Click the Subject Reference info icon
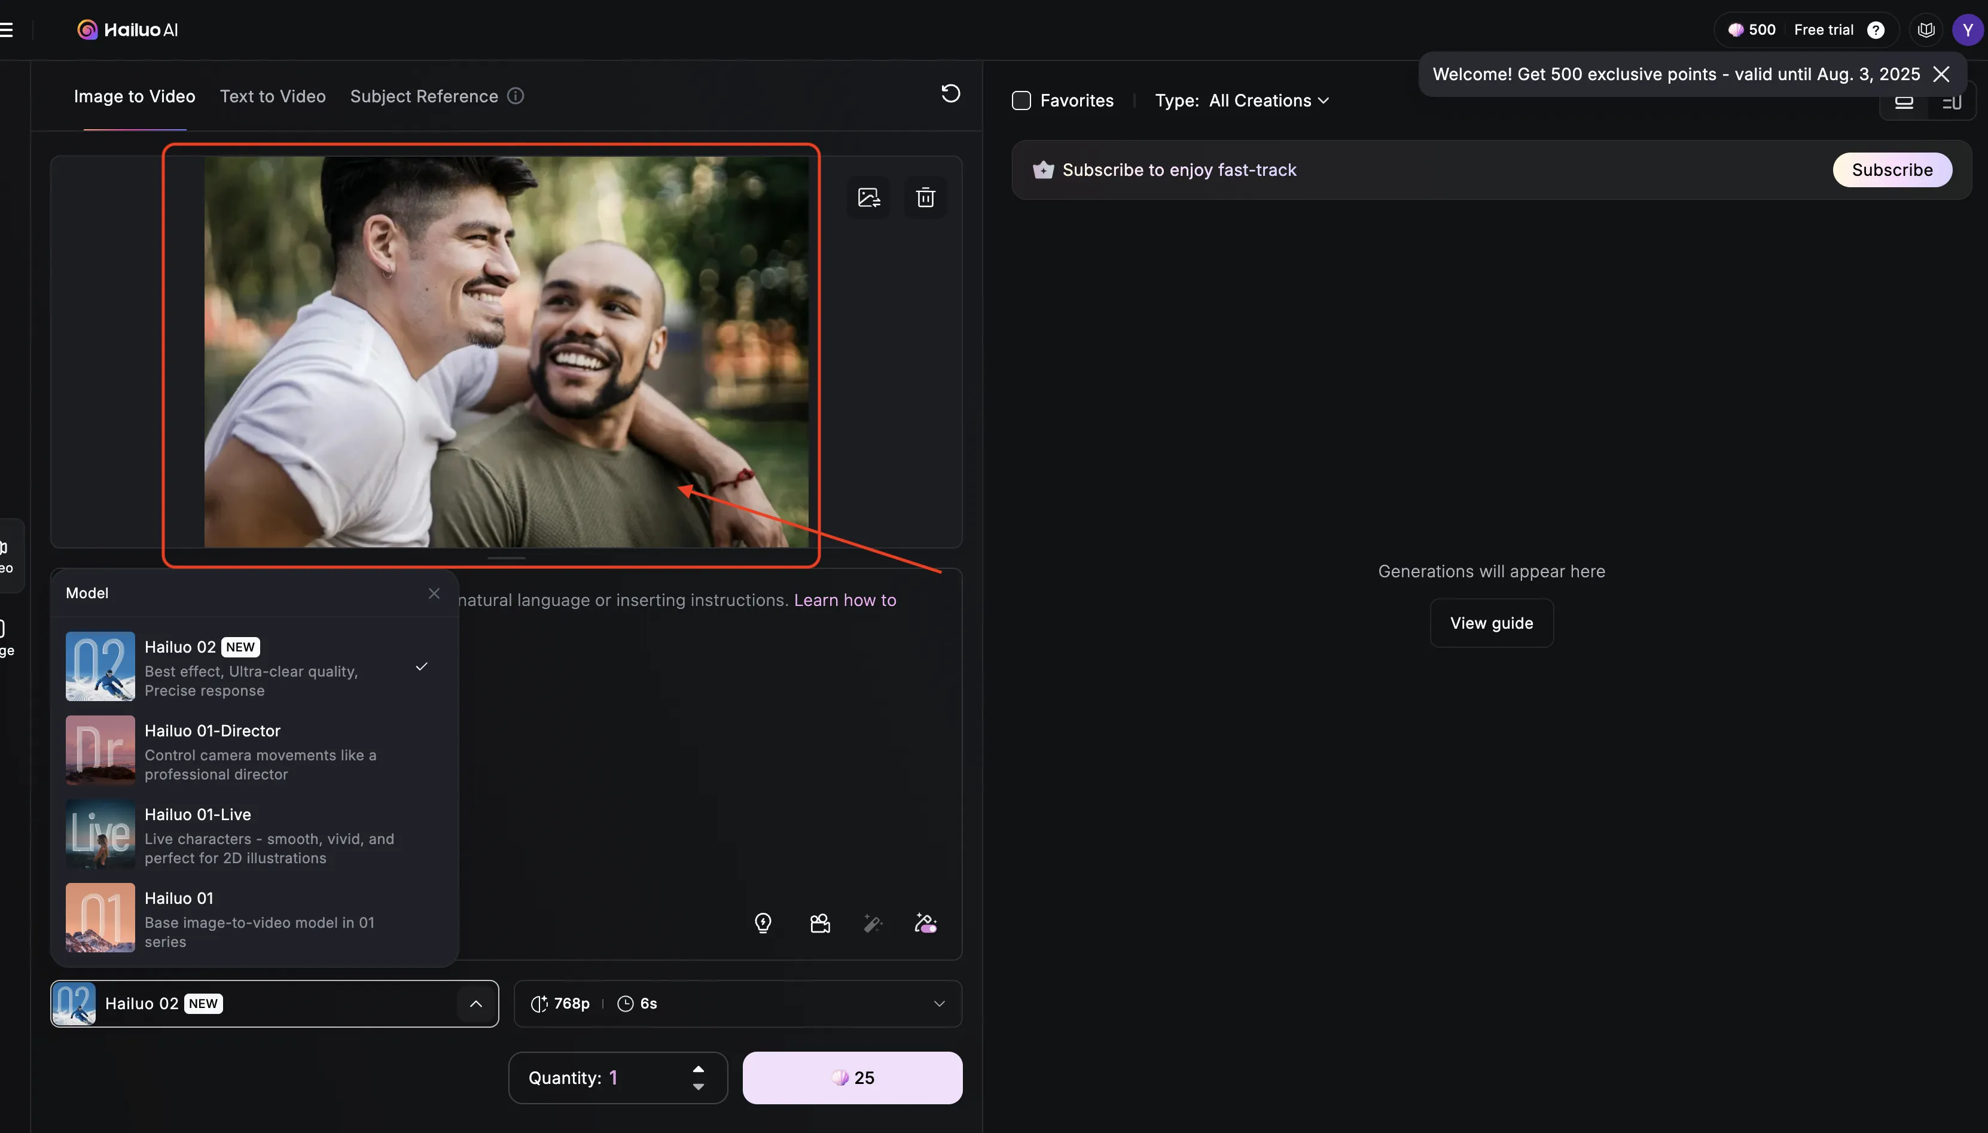This screenshot has width=1988, height=1133. coord(516,96)
